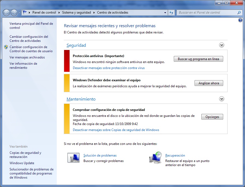Screen dimensions: 245x187
Task: Click the Solución de problemas monitor icon
Action: click(73, 158)
